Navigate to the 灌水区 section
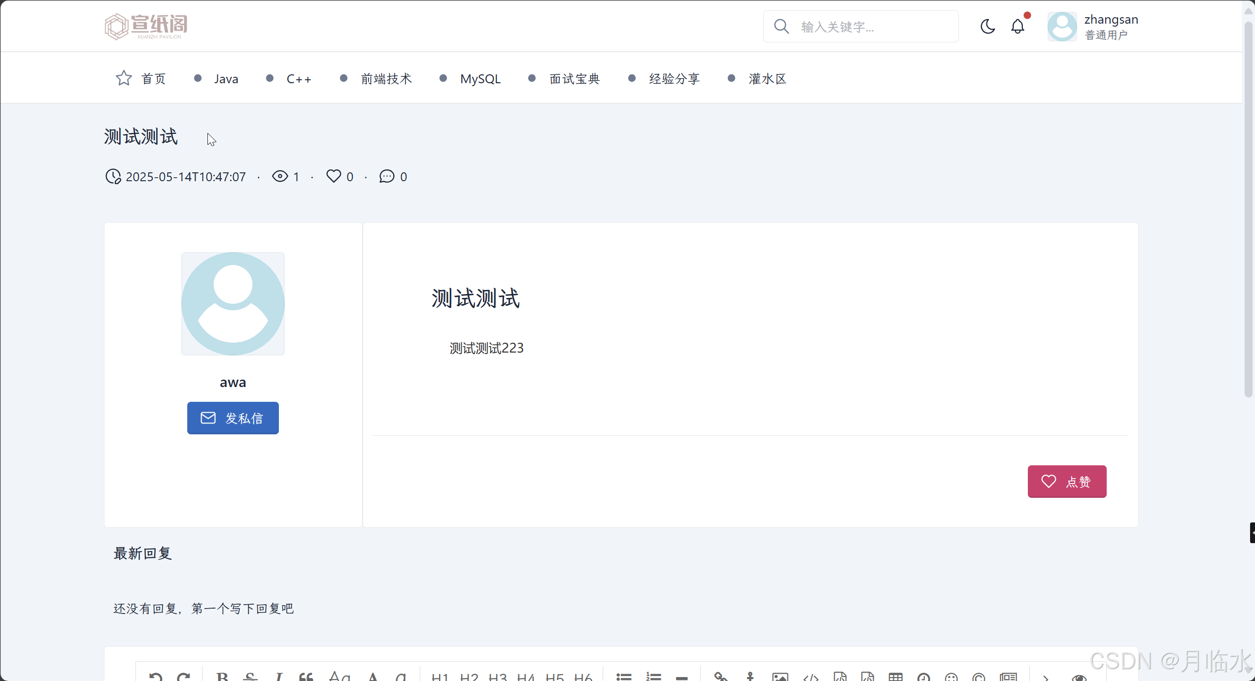This screenshot has width=1255, height=681. (767, 79)
